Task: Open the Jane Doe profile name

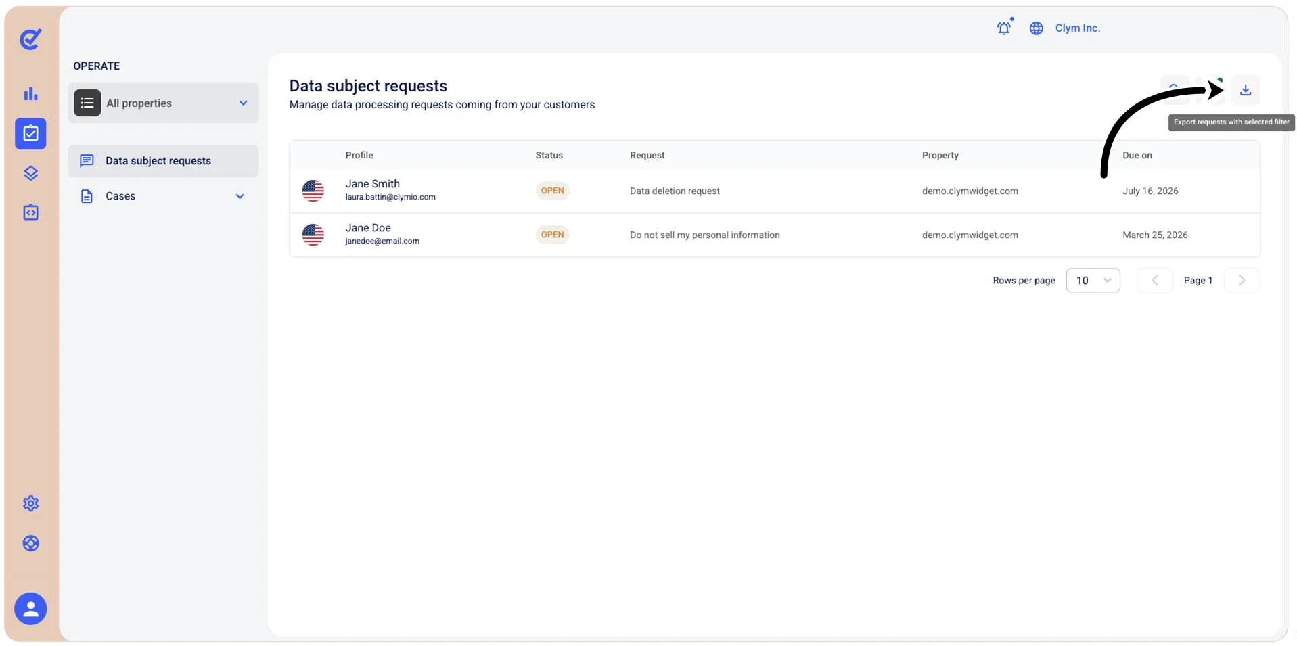Action: pos(368,228)
